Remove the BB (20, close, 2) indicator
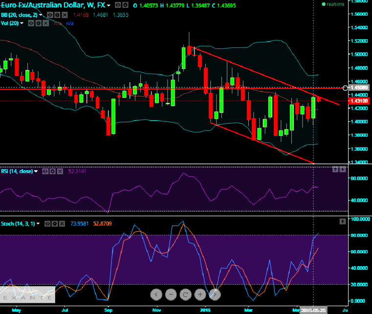The height and width of the screenshot is (314, 372). coord(65,15)
